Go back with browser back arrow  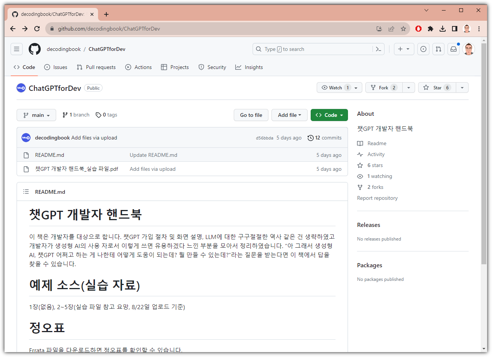tap(13, 29)
